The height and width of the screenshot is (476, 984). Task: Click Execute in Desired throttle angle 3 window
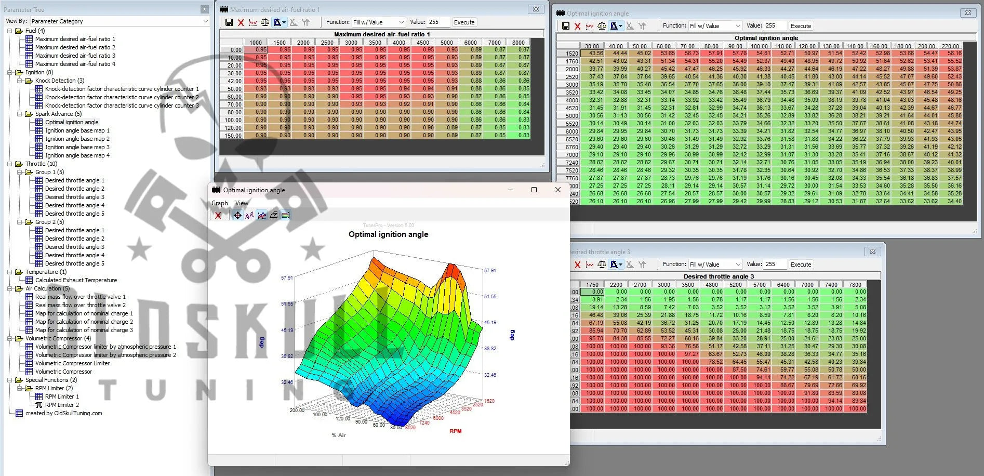(x=800, y=265)
